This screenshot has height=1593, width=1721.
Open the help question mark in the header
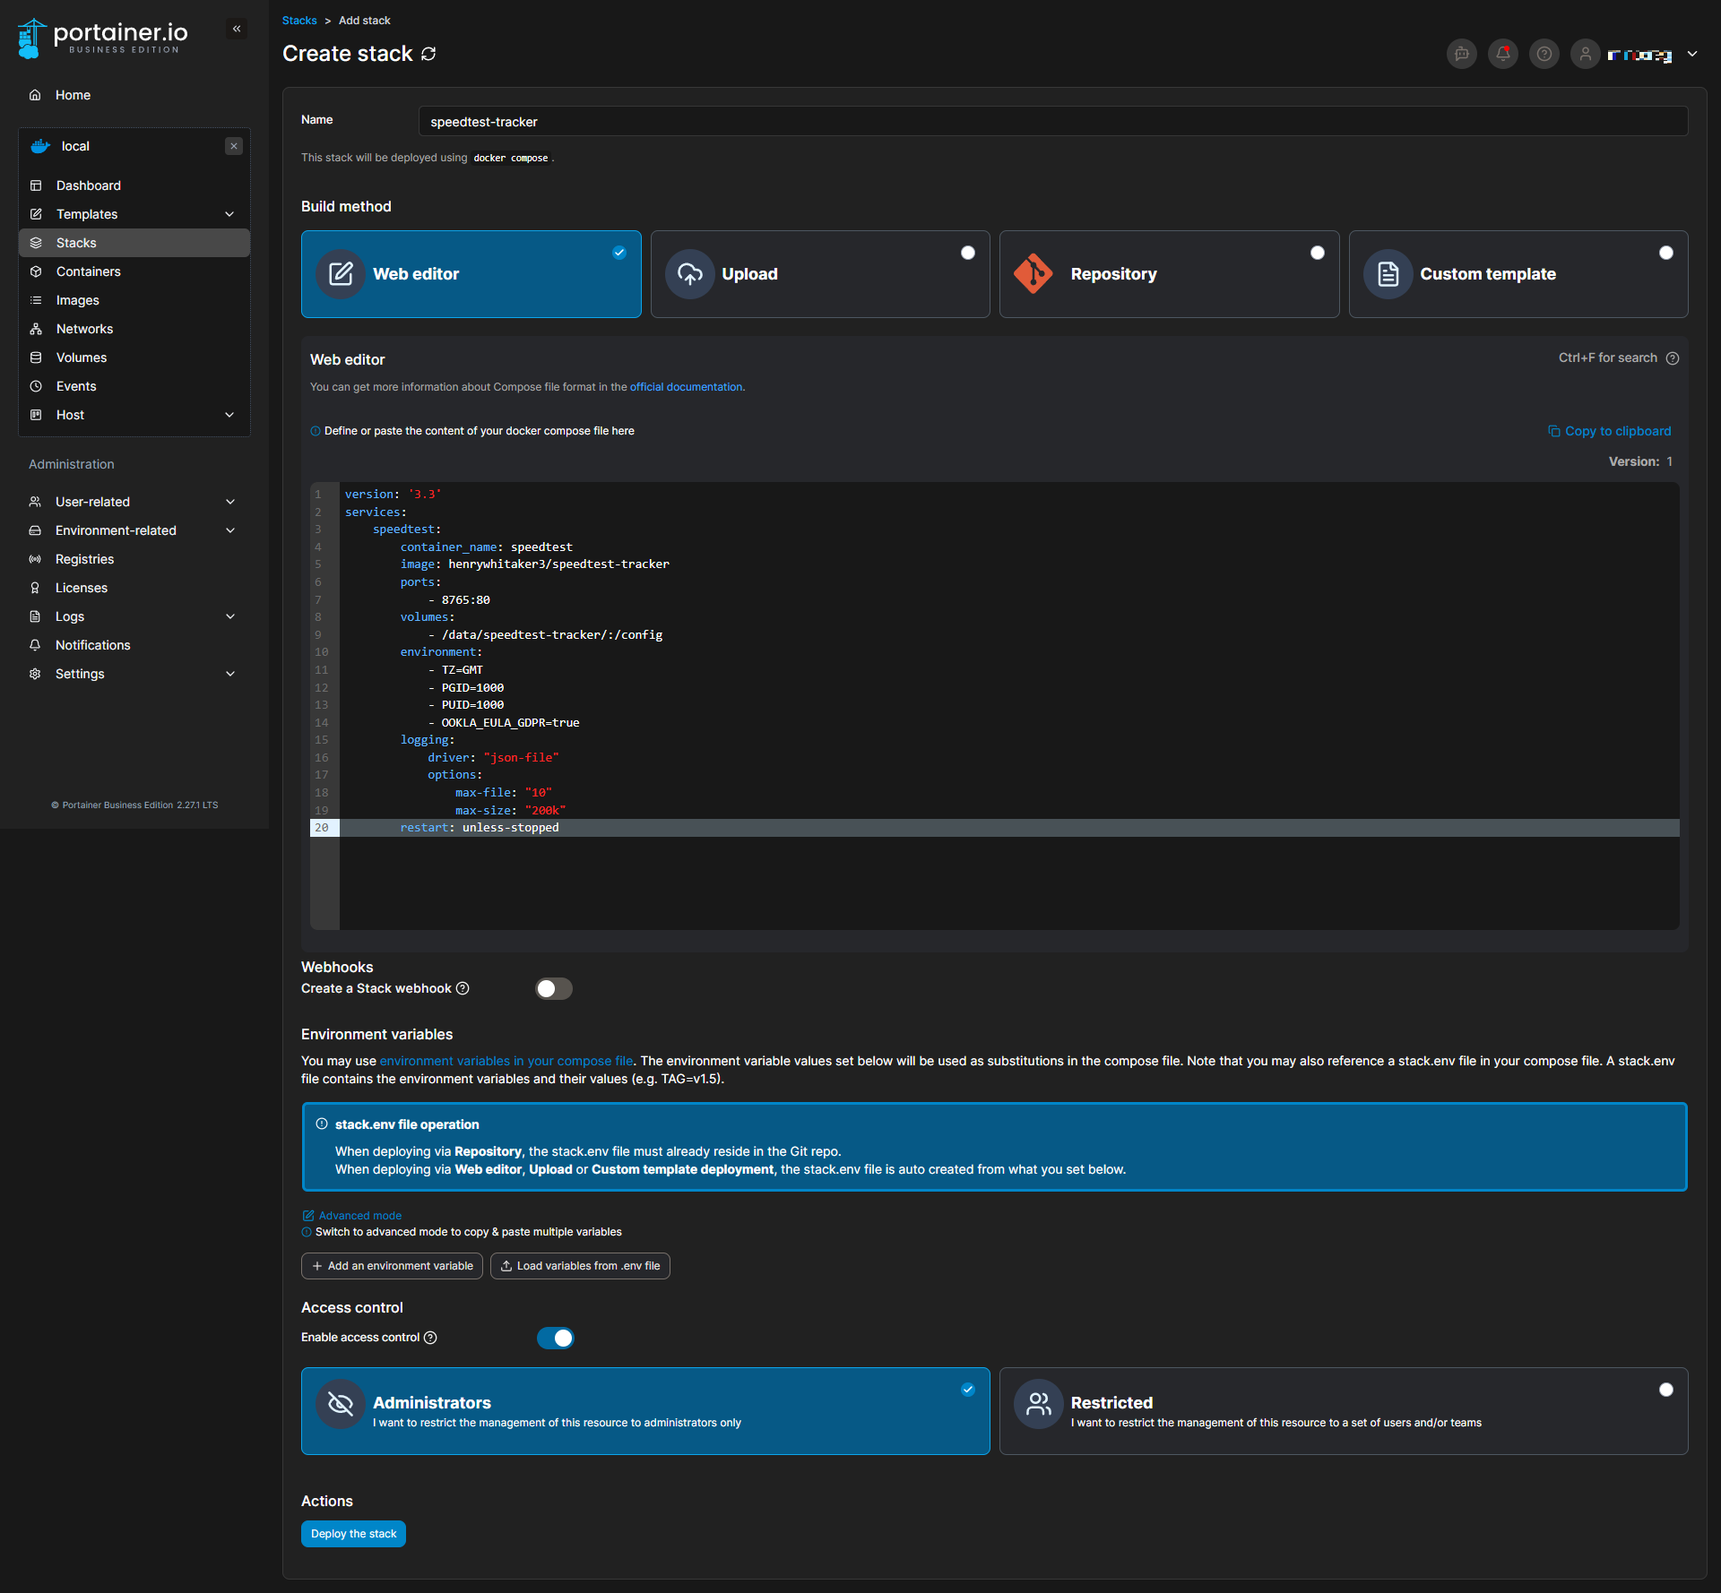(1544, 54)
